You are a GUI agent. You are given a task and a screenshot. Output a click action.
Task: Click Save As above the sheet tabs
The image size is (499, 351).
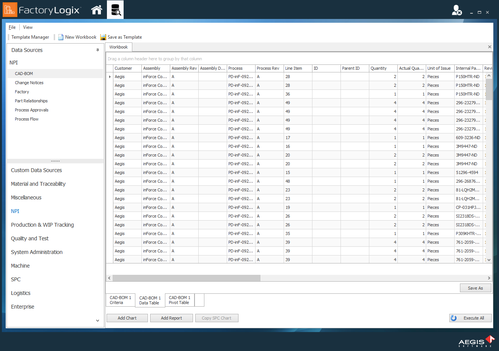coord(475,288)
